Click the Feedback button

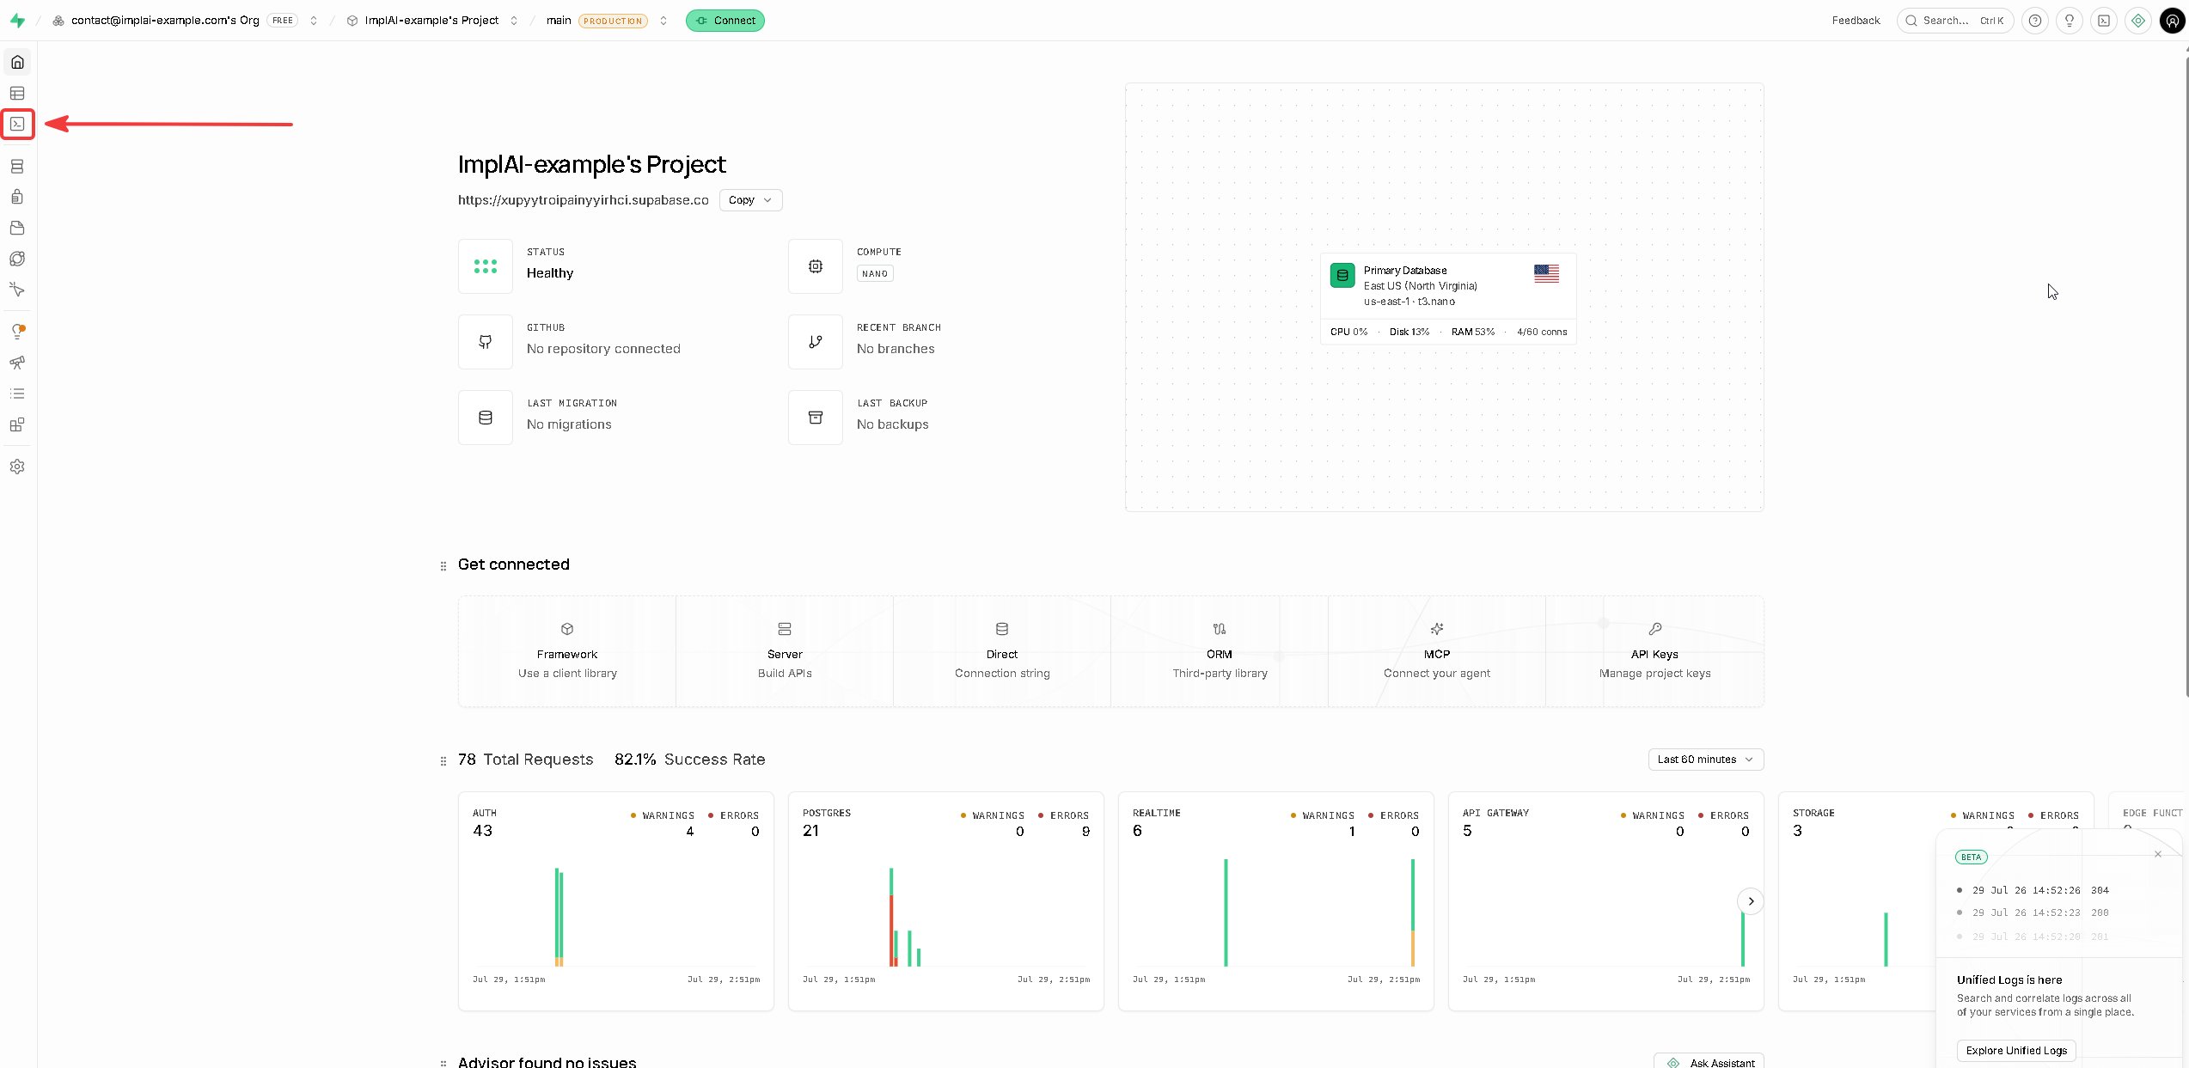(1856, 21)
